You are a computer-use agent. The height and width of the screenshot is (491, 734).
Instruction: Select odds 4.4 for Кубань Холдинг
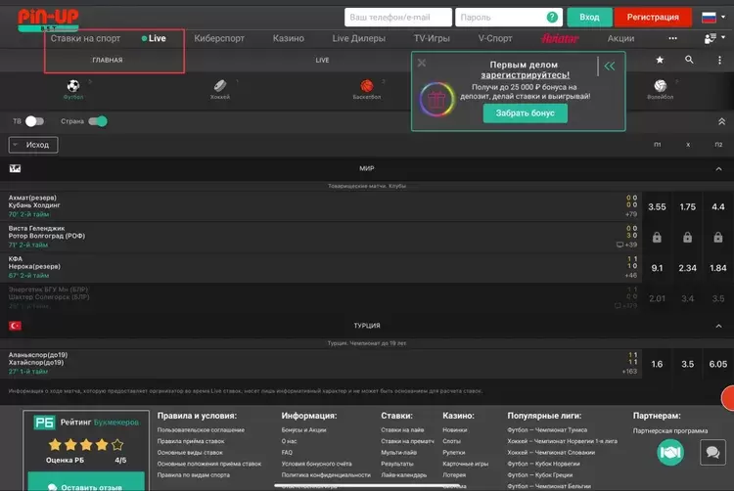click(x=718, y=206)
